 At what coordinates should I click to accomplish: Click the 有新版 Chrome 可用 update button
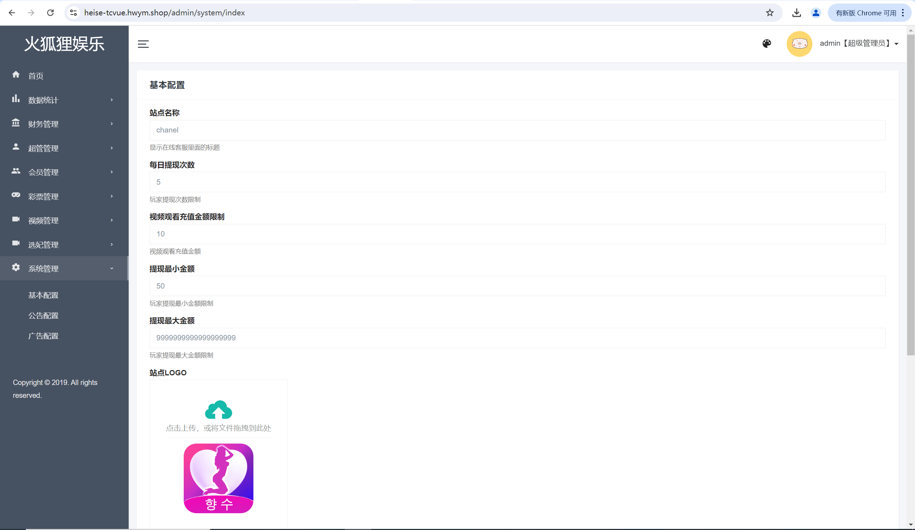pos(866,13)
